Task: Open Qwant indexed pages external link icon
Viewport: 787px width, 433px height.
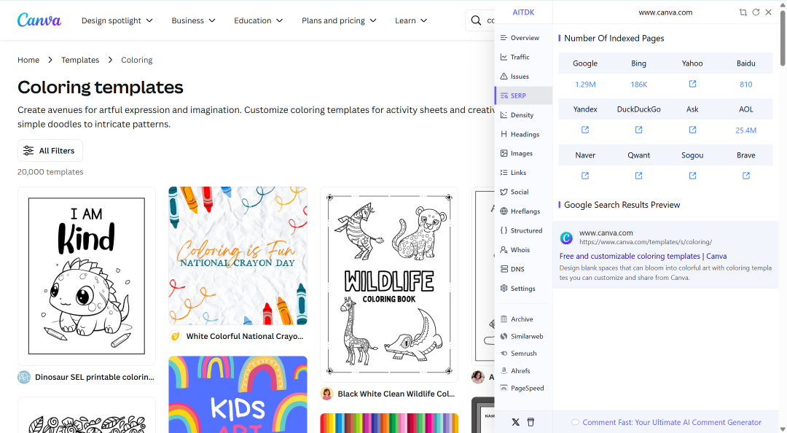Action: click(638, 175)
